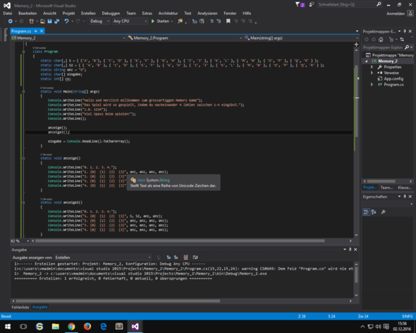Open the Any CPU platform dropdown
Screen dimensions: 416x333
[x=130, y=21]
